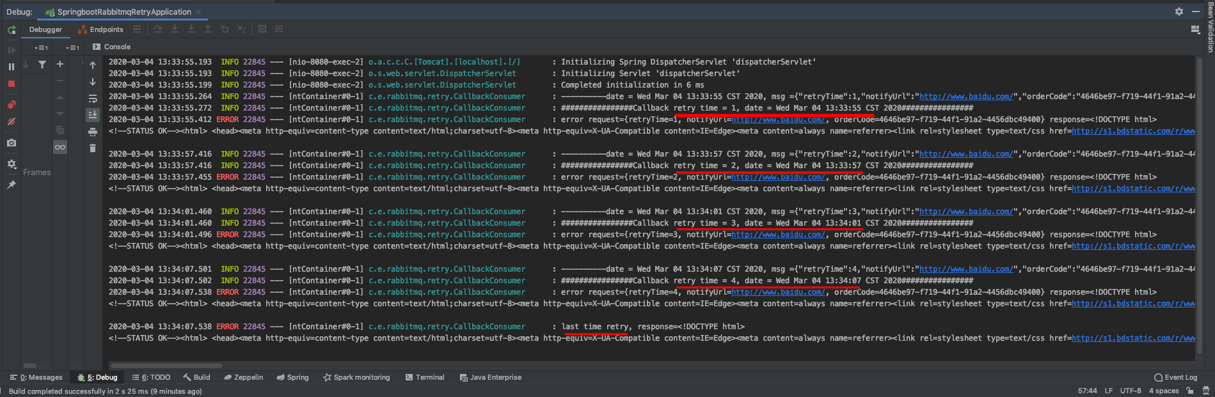The image size is (1215, 397).
Task: Open the Messages tool window
Action: (x=36, y=377)
